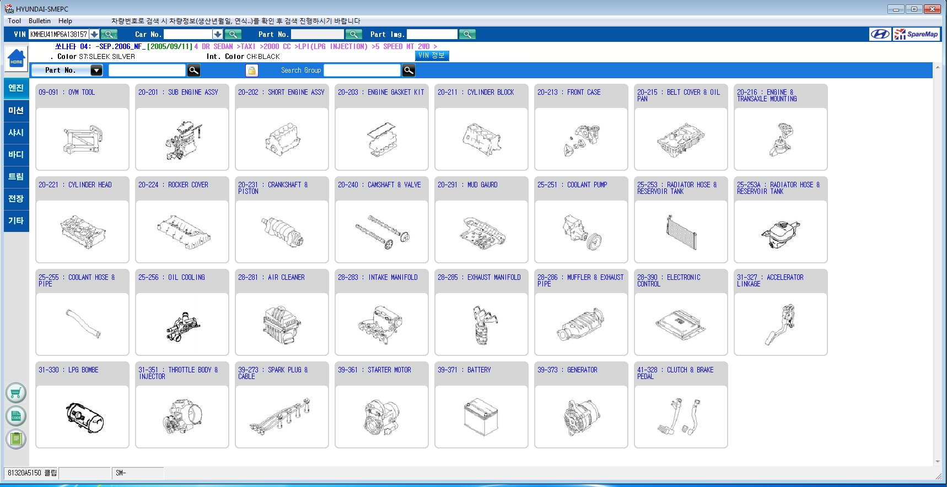Open 39-273 SPARK PLUG & CABLE
The image size is (947, 487).
282,405
